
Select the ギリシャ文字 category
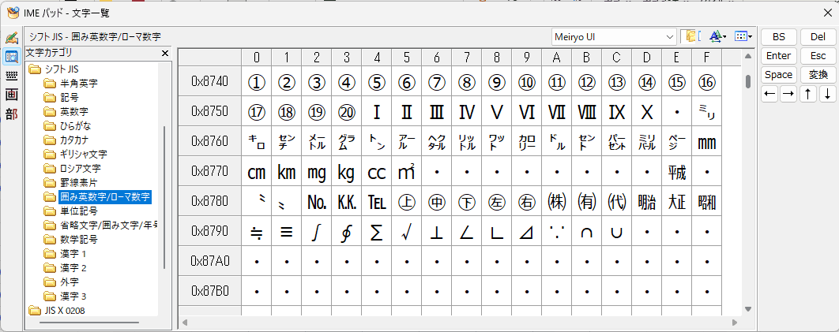click(75, 155)
